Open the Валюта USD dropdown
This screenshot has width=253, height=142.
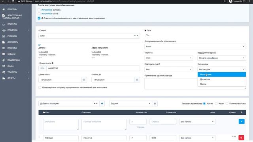[169, 58]
